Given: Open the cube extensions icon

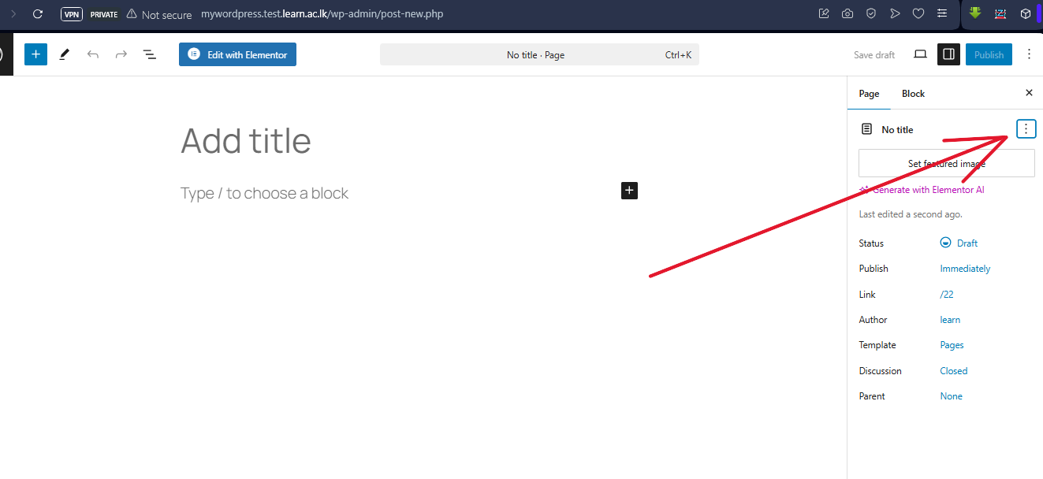Looking at the screenshot, I should click(x=1025, y=13).
